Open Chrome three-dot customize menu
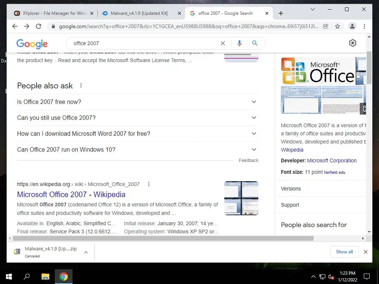The image size is (379, 284). pyautogui.click(x=364, y=26)
